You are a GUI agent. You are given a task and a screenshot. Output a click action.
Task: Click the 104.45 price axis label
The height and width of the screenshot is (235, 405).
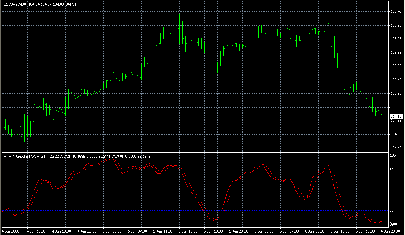[x=396, y=148]
